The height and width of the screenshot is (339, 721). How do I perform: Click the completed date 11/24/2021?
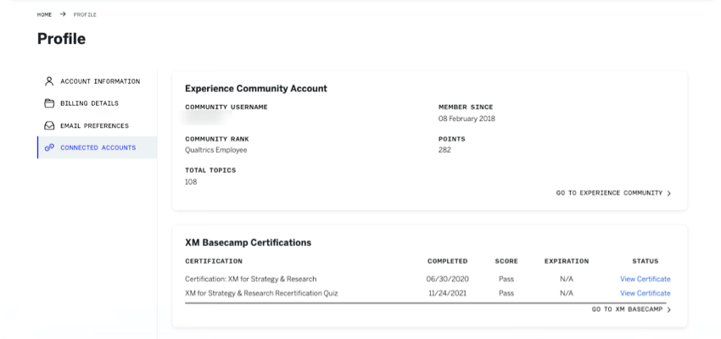(x=447, y=293)
